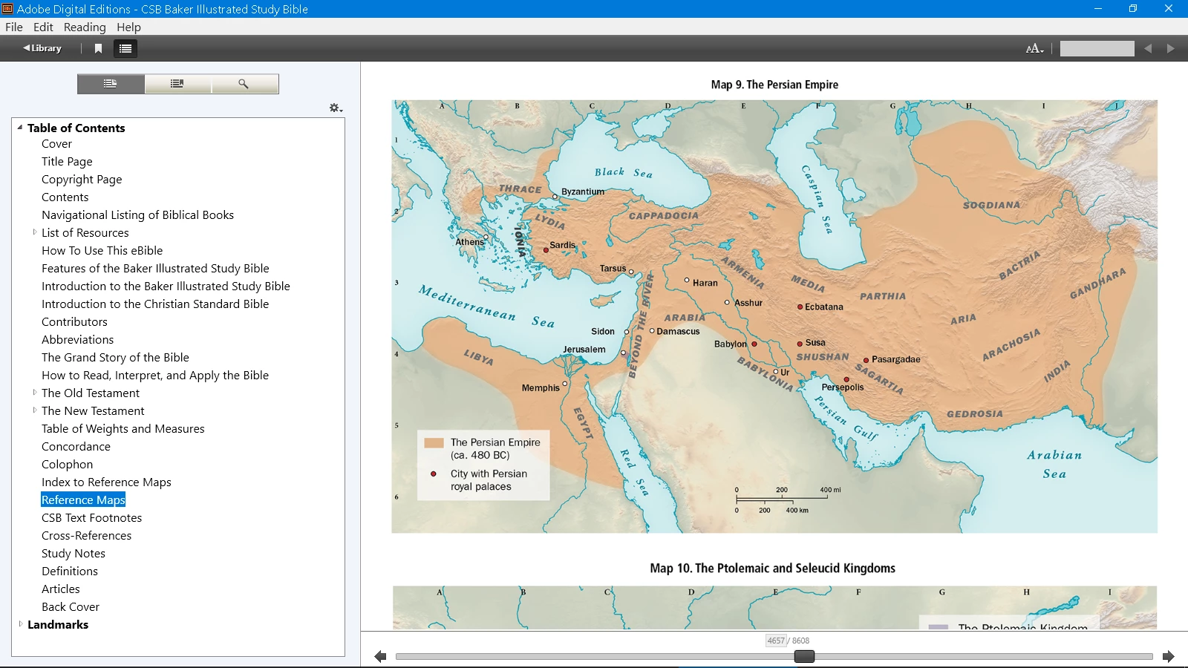Image resolution: width=1188 pixels, height=668 pixels.
Task: Expand List of Resources entry
Action: coord(34,232)
